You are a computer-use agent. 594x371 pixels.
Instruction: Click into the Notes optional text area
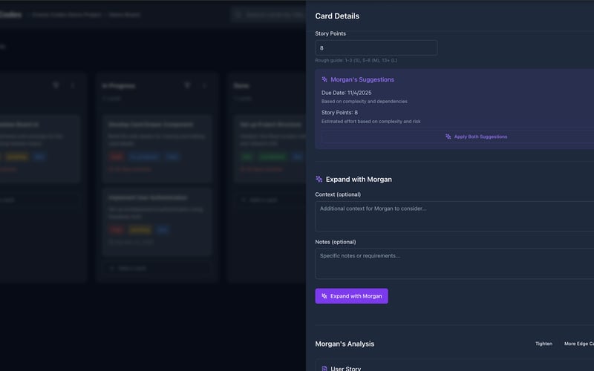pyautogui.click(x=454, y=263)
